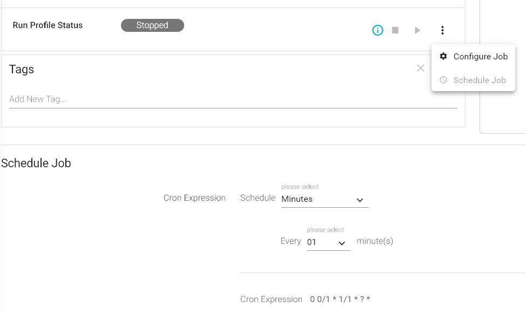Click the Schedule Job section heading
The image size is (526, 314).
click(x=36, y=163)
